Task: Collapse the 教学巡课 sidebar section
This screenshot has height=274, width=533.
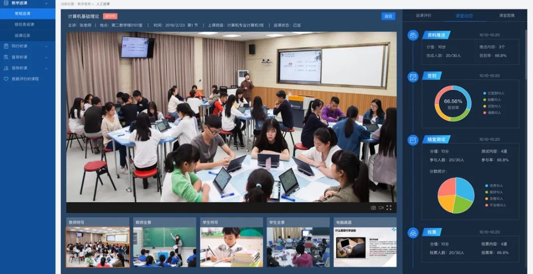Action: (x=46, y=3)
